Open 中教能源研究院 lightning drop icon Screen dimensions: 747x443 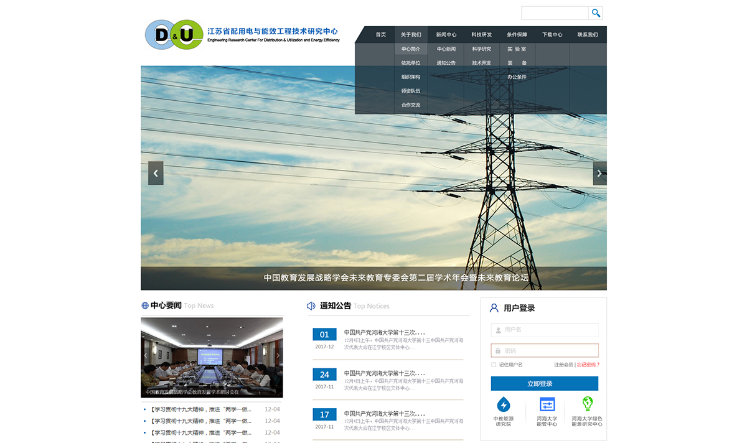(504, 404)
